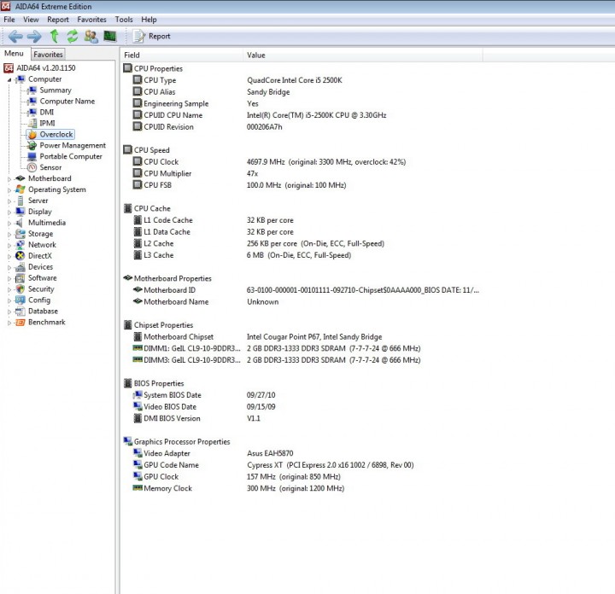Select Power Management in the tree
615x594 pixels.
pos(72,145)
